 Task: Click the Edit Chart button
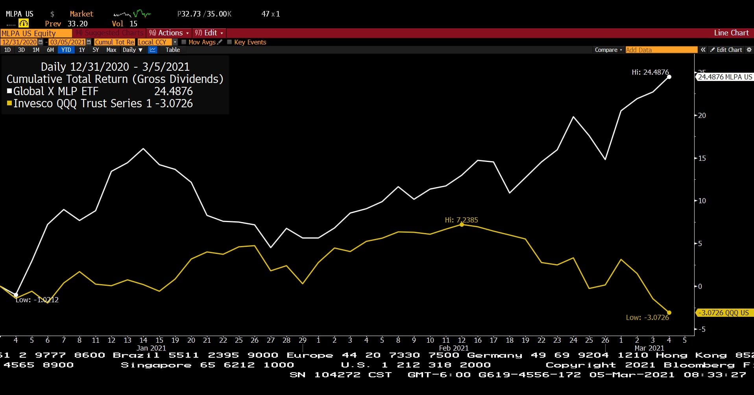(726, 50)
